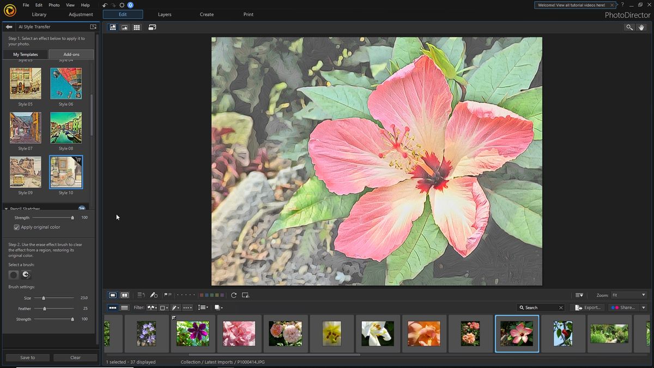Switch to the Add-ons tab
The image size is (654, 368).
[x=71, y=54]
